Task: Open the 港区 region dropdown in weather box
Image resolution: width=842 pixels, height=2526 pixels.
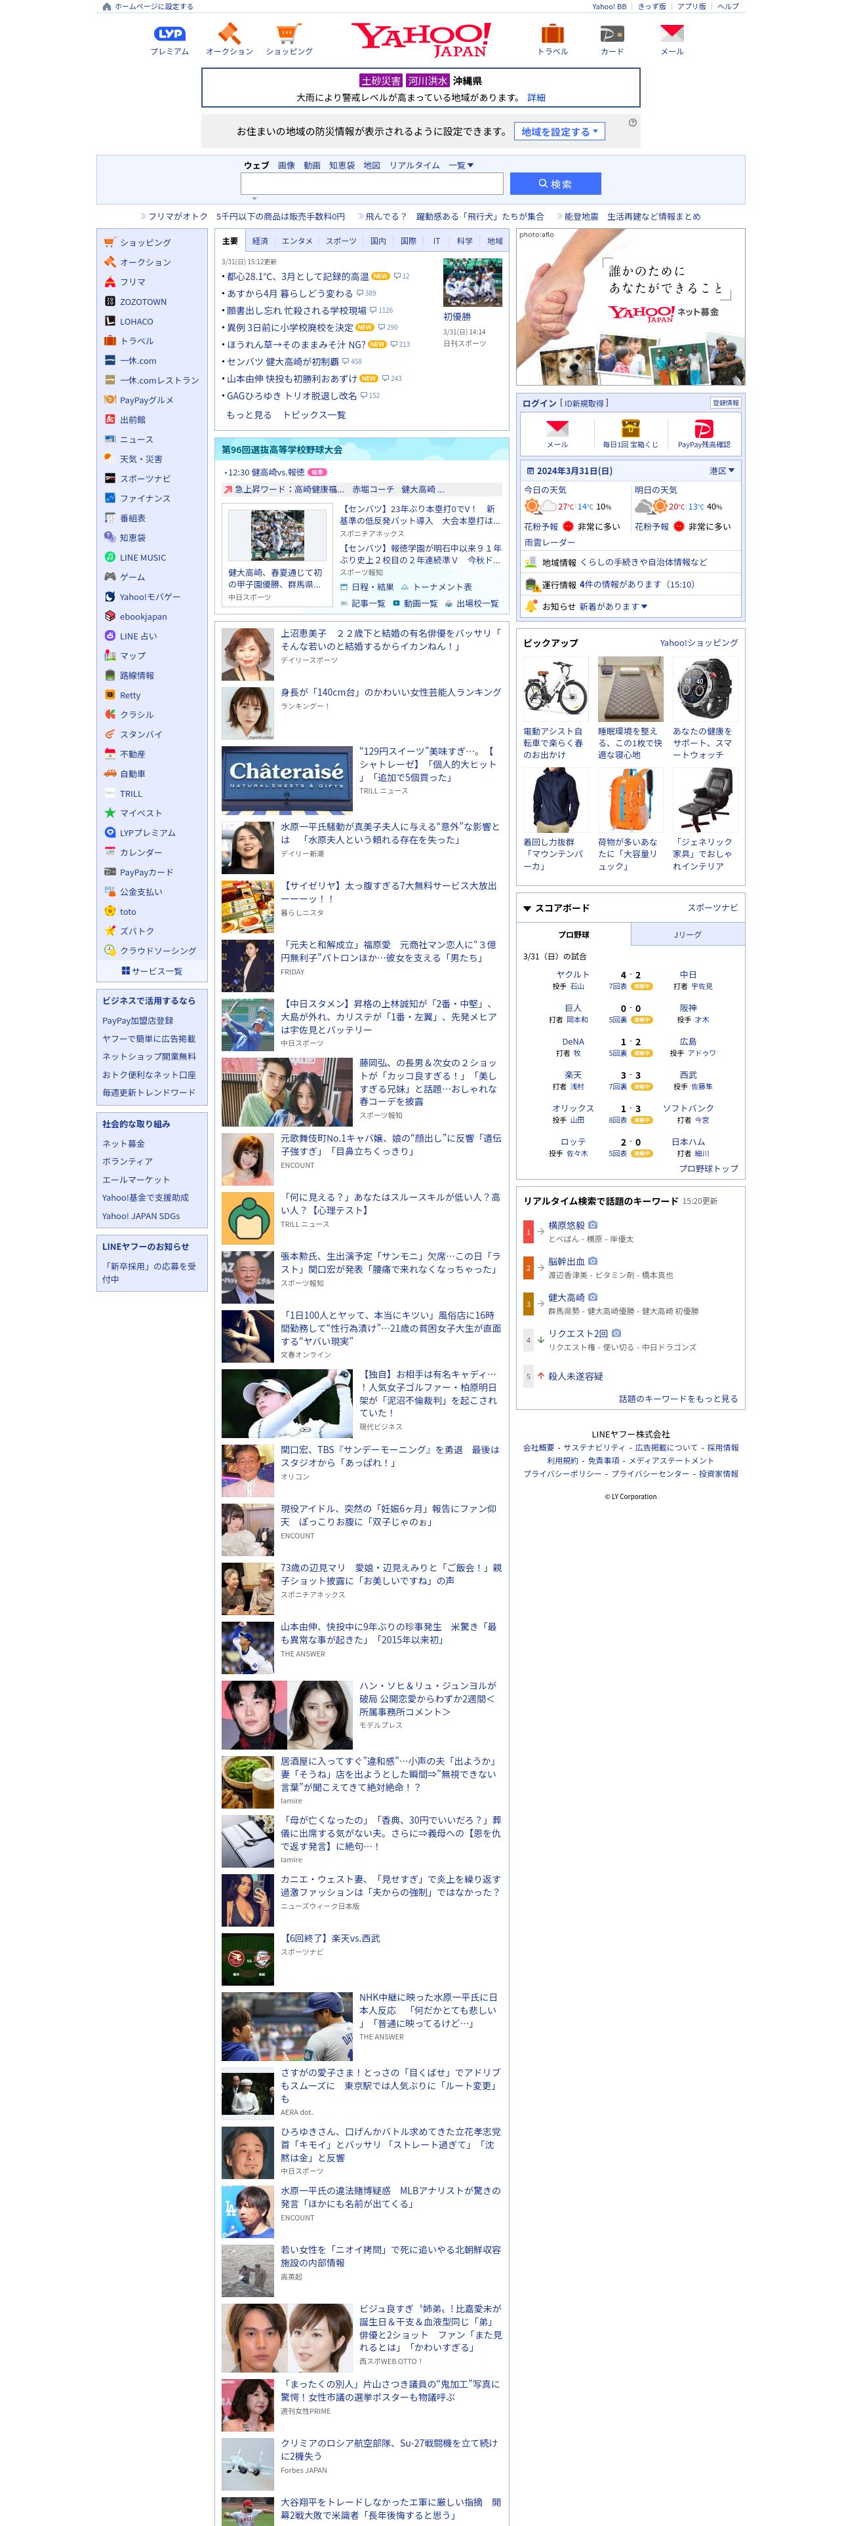Action: [721, 471]
